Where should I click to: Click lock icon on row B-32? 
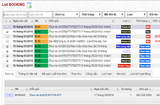(x=7, y=46)
